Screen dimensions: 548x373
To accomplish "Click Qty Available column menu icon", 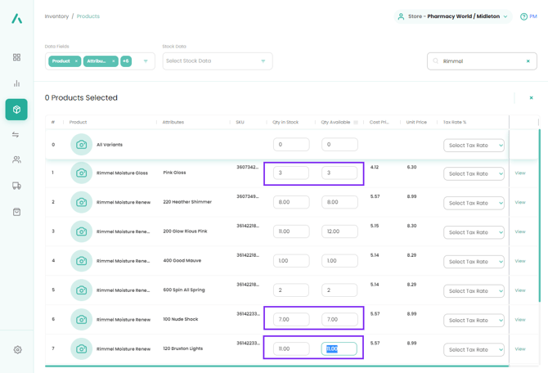I will [356, 123].
